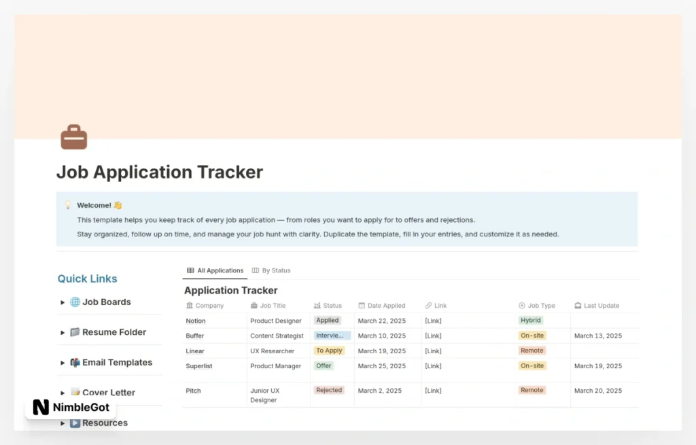696x445 pixels.
Task: Click the Remote tag in Pitch row
Action: click(532, 390)
